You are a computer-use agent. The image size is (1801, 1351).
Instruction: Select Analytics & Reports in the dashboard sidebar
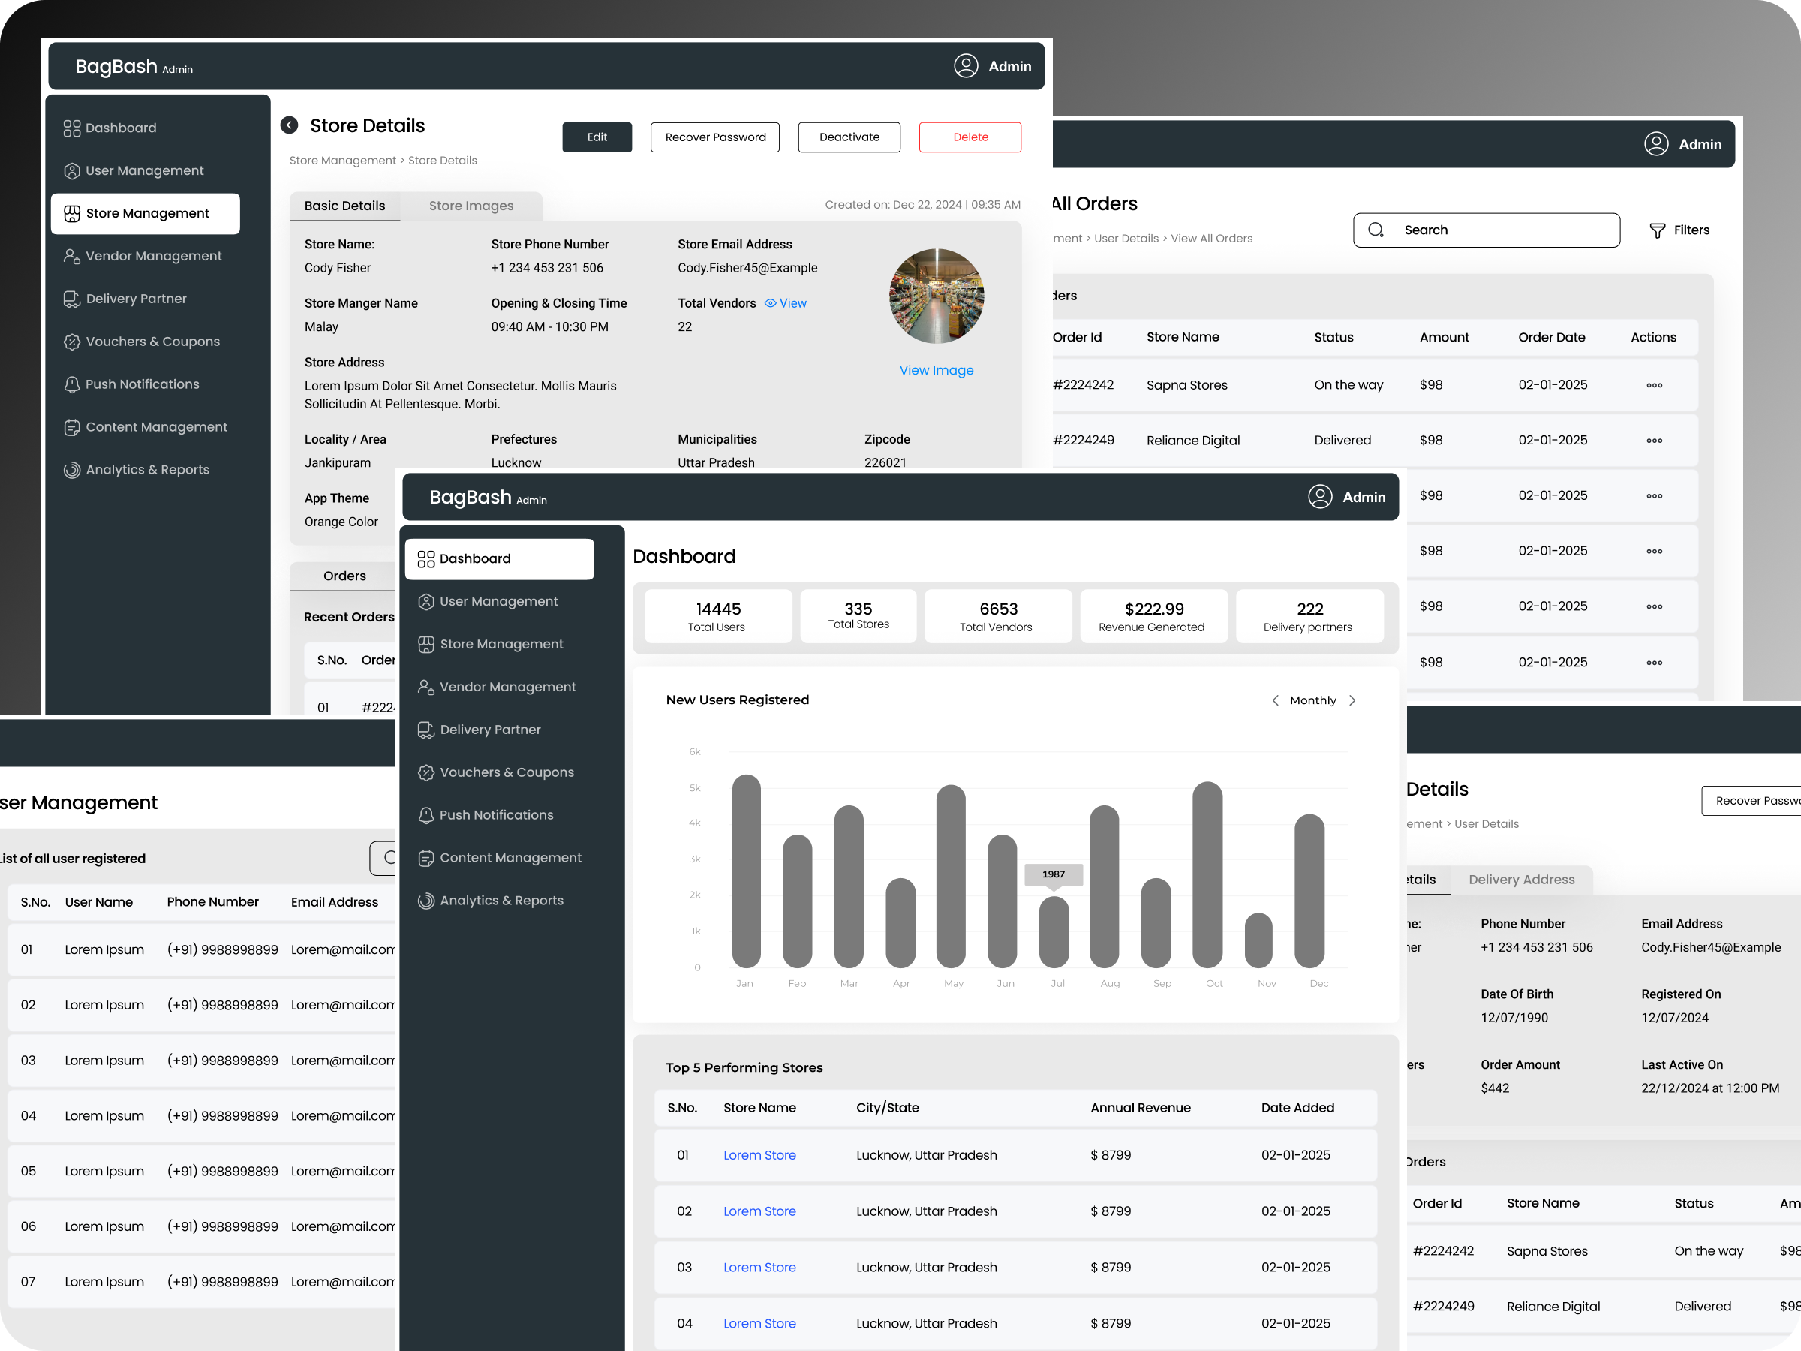[501, 901]
